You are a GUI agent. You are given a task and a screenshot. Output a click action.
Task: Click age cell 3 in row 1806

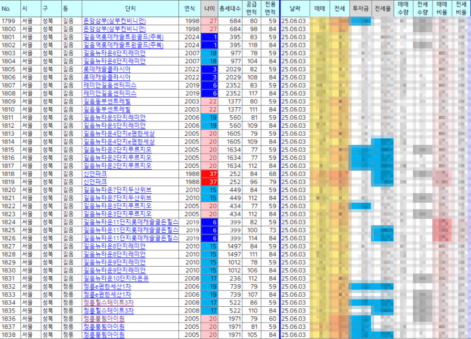[209, 77]
